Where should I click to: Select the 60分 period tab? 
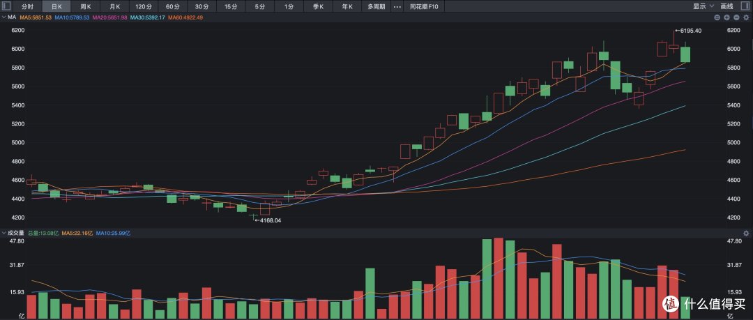coord(172,6)
